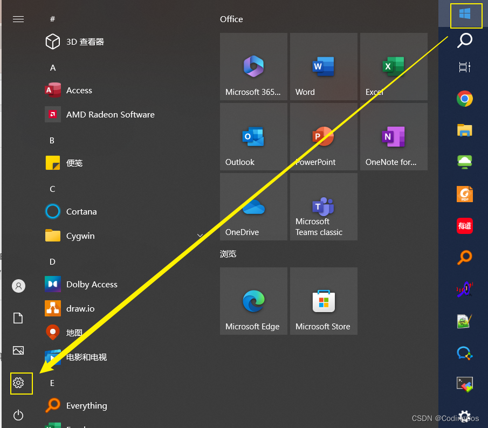
Task: Open the OneDrive tile
Action: click(x=253, y=206)
